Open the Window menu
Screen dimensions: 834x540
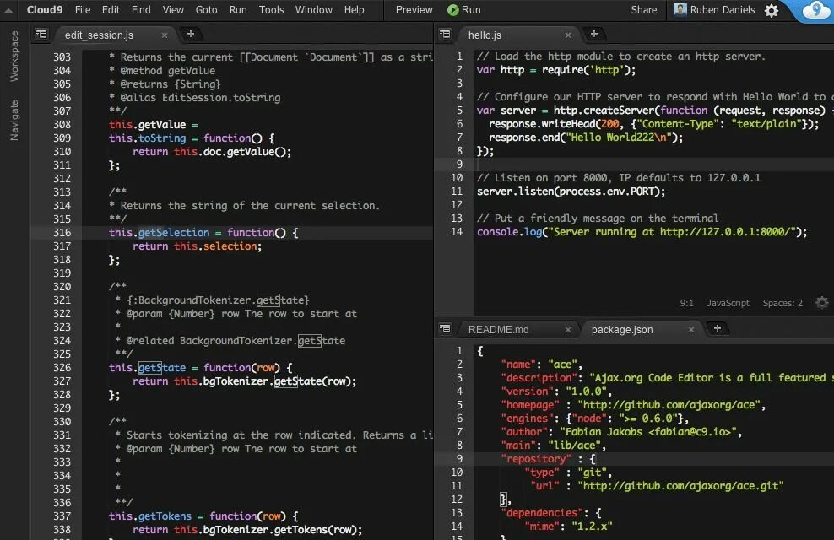point(314,9)
